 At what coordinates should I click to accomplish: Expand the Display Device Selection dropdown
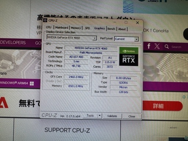[x=94, y=38]
